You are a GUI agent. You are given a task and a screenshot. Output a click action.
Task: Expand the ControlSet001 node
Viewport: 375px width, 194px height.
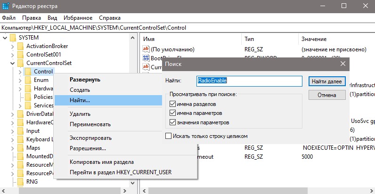pyautogui.click(x=12, y=55)
